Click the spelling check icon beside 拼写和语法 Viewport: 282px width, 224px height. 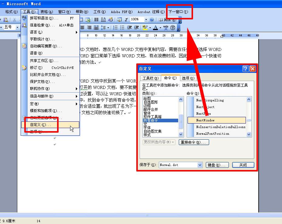(x=24, y=18)
